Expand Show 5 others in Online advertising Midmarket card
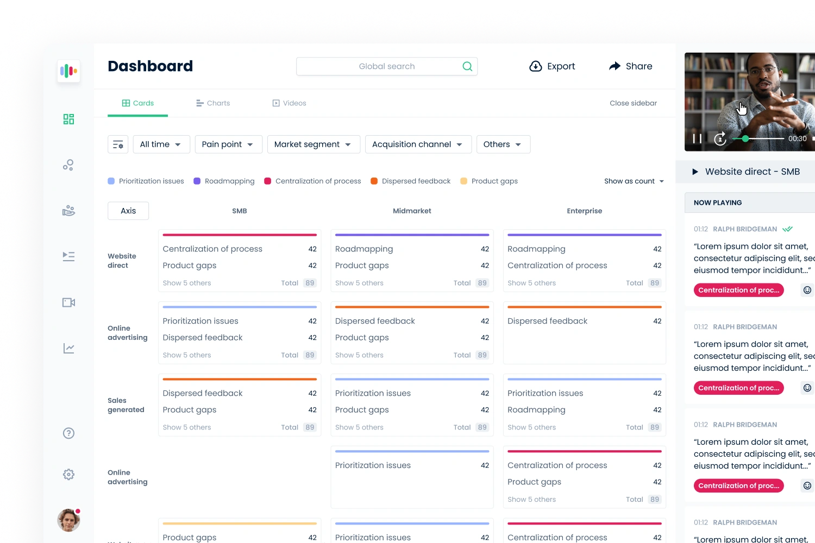The width and height of the screenshot is (815, 543). 359,355
